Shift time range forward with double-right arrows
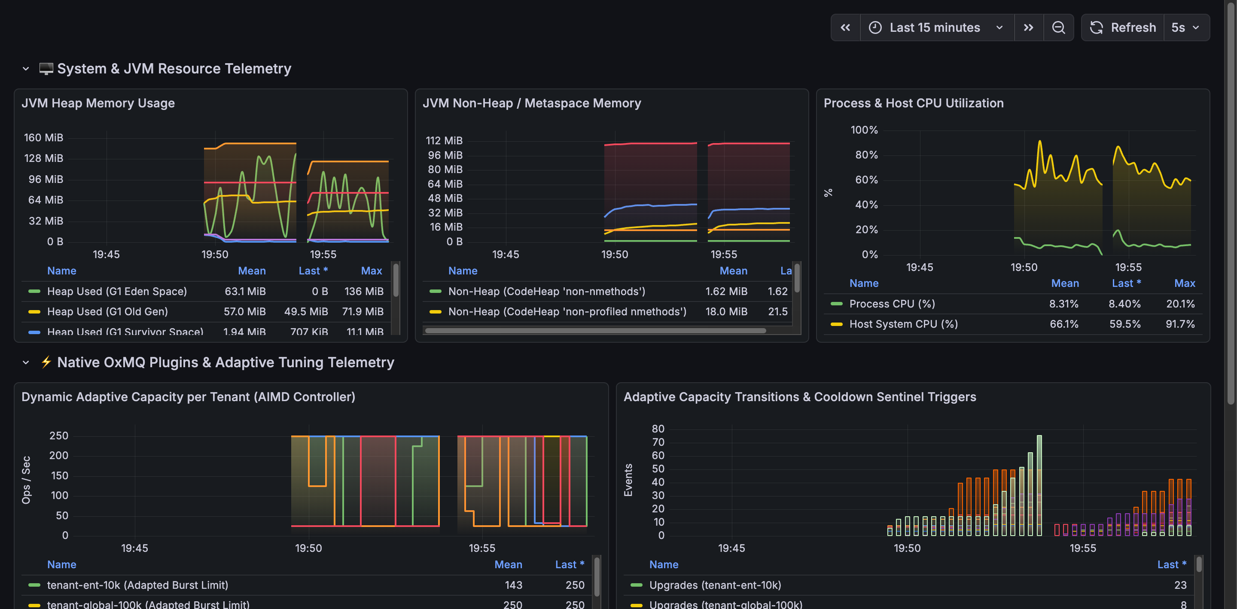Screen dimensions: 1237x609 click(1028, 28)
